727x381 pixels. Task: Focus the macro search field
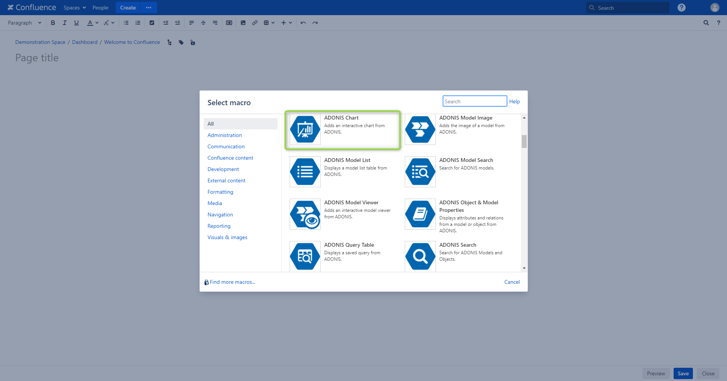pos(475,101)
